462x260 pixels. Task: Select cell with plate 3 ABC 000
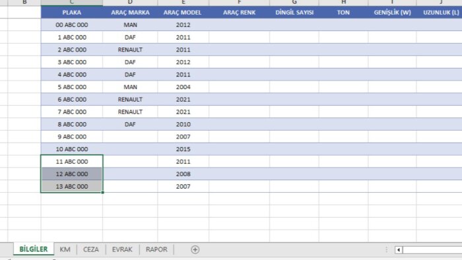pyautogui.click(x=71, y=62)
